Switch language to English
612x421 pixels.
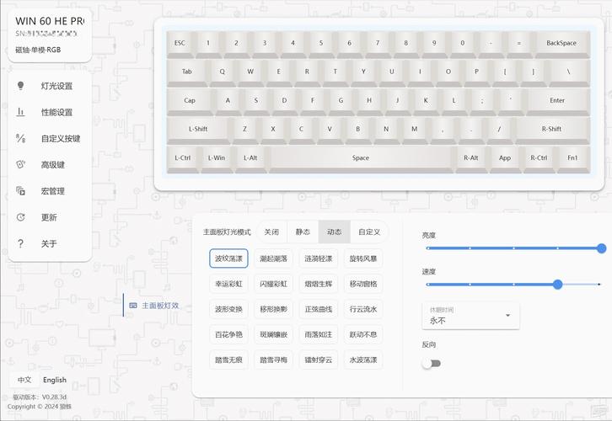pos(55,380)
